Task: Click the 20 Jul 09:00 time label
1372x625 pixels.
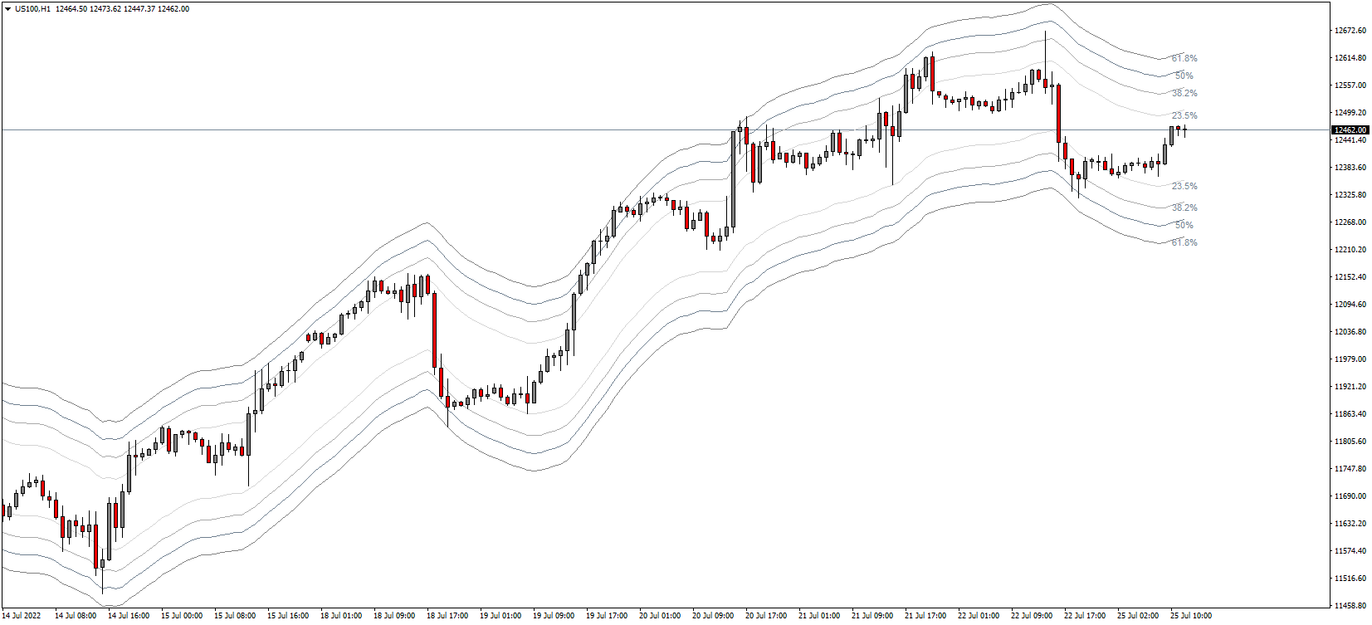Action: (713, 616)
